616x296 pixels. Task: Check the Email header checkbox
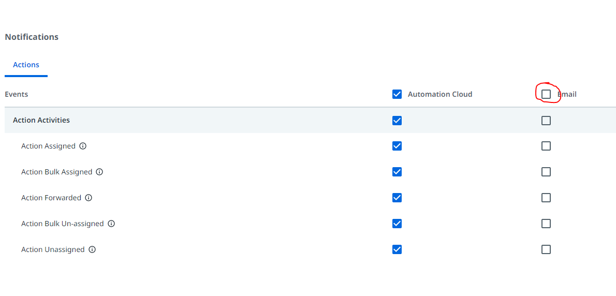(546, 94)
